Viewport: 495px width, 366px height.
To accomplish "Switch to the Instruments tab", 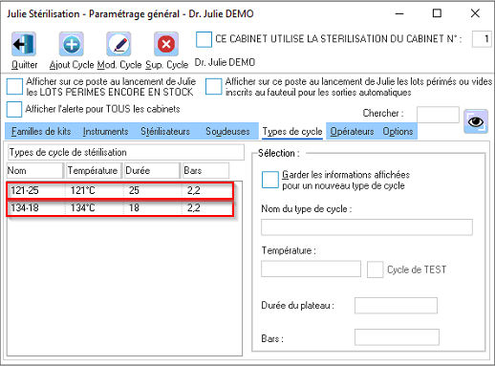I will pos(105,131).
